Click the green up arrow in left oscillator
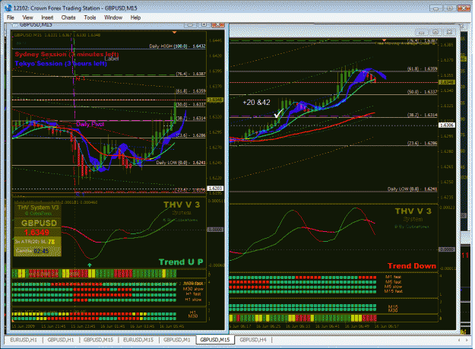Image resolution: width=475 pixels, height=349 pixels. [90, 265]
